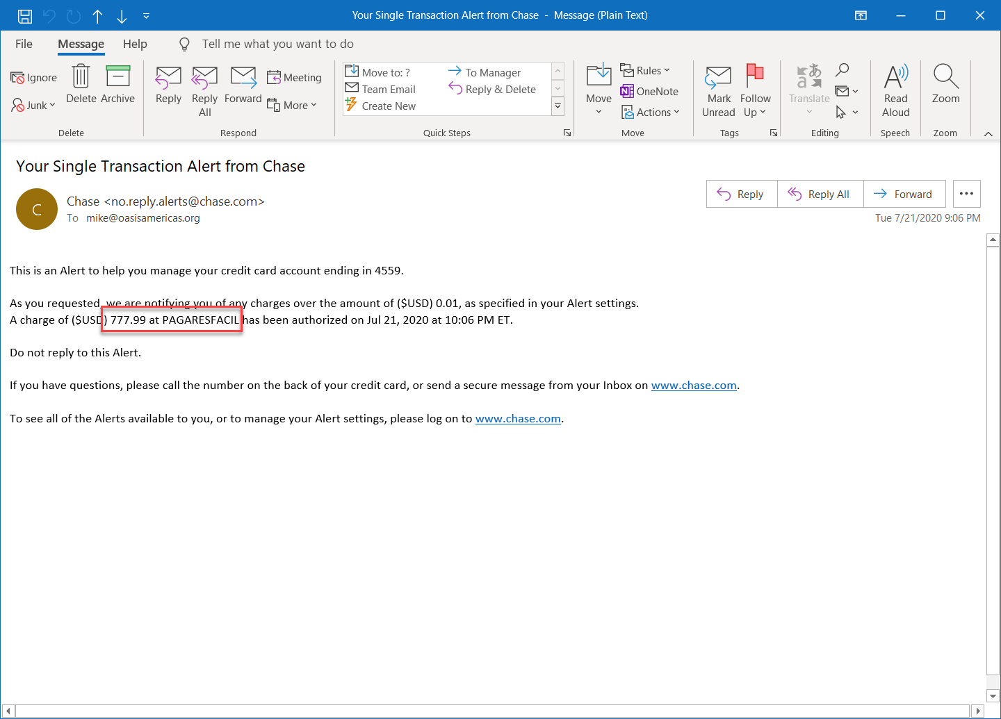Viewport: 1001px width, 719px height.
Task: Start Read Aloud
Action: (x=896, y=91)
